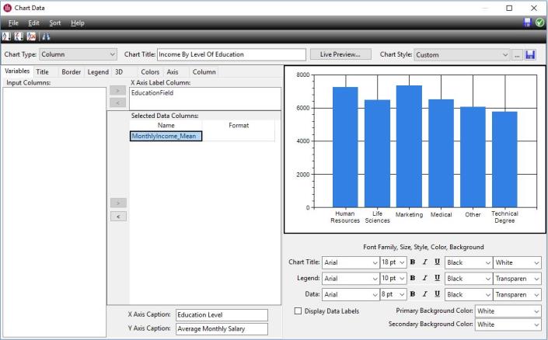This screenshot has width=548, height=340.
Task: Click the sort ascending toolbar icon
Action: point(7,36)
